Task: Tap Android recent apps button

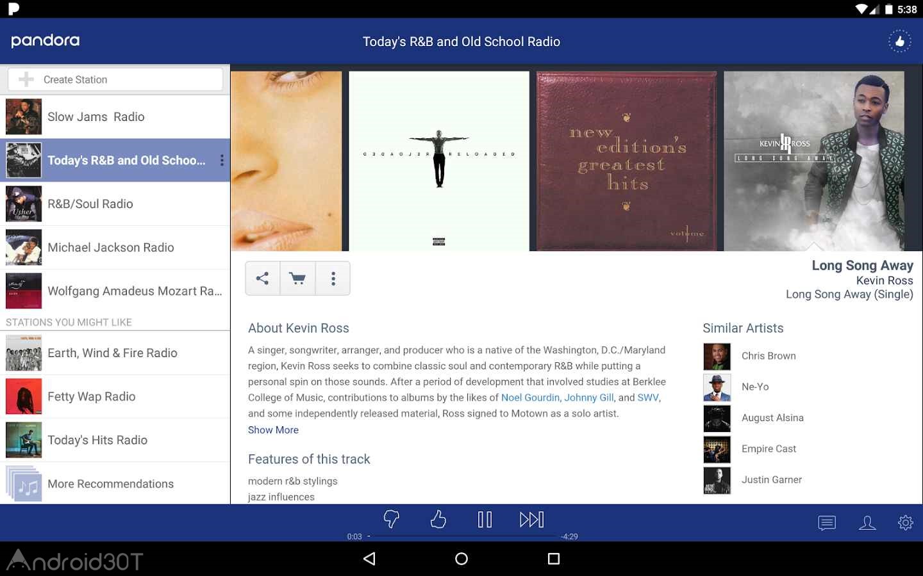Action: pos(554,559)
